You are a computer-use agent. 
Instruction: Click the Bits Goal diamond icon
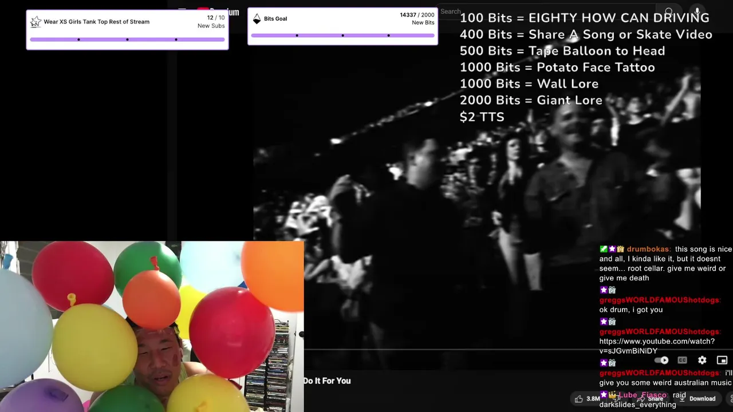click(257, 19)
